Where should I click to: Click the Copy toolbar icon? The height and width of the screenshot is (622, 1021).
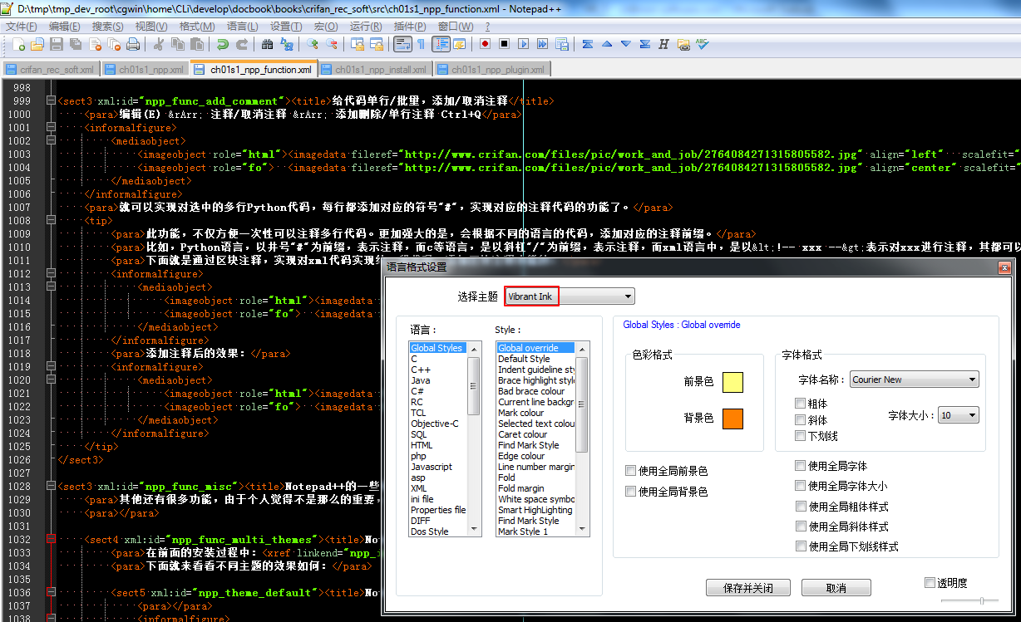(177, 44)
